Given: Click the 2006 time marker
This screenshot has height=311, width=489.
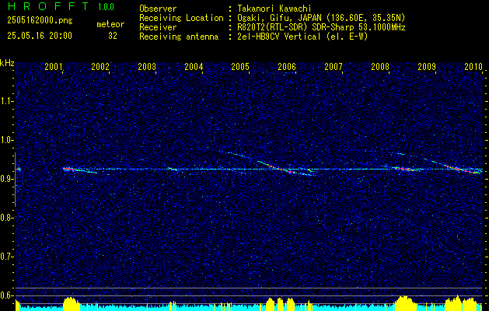Looking at the screenshot, I should [x=287, y=66].
